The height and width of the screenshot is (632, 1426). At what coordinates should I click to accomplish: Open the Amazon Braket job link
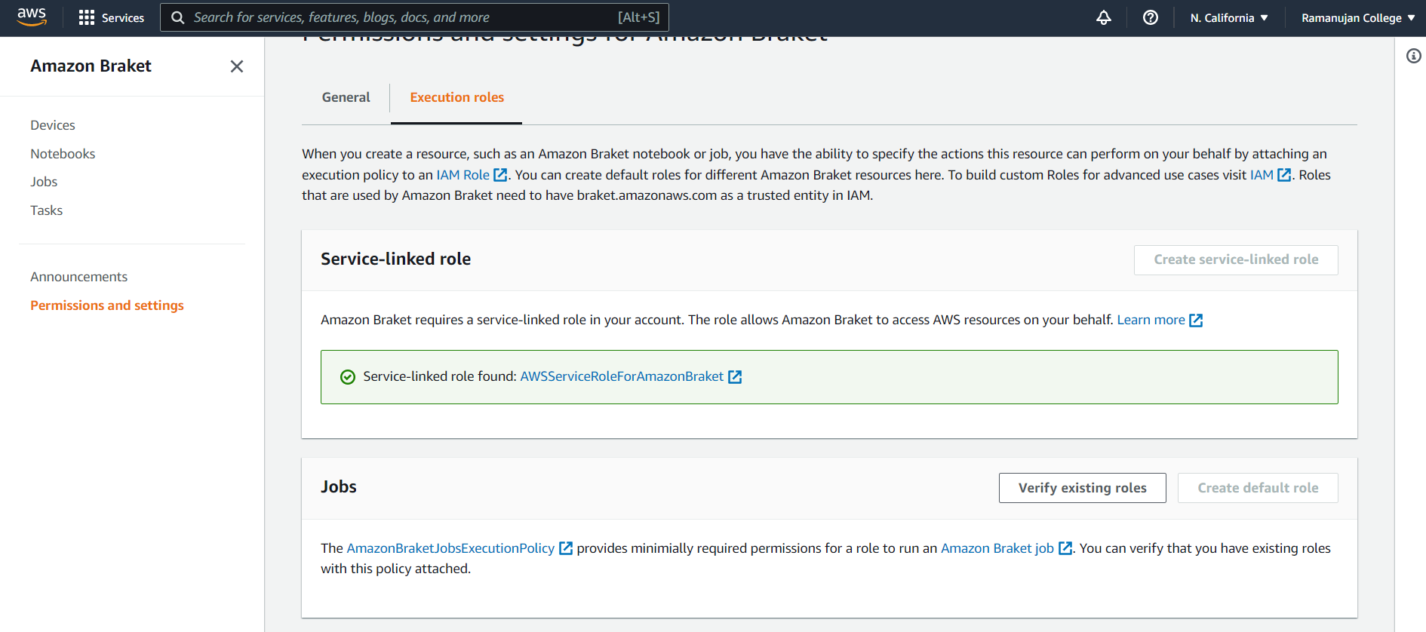pos(997,548)
